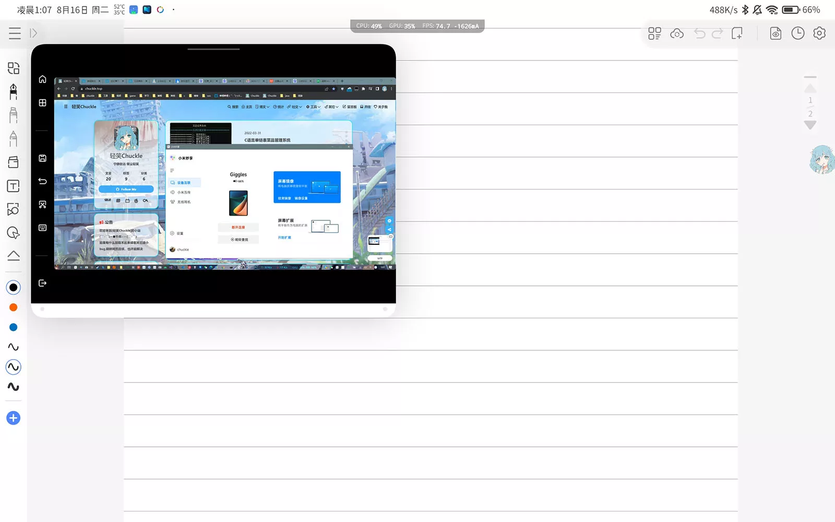Undo the last note stroke
Image resolution: width=835 pixels, height=522 pixels.
tap(699, 33)
